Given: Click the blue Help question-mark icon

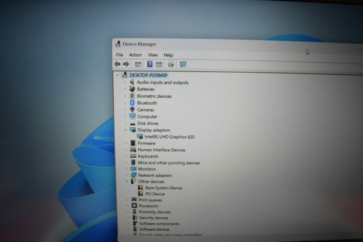Looking at the screenshot, I should click(150, 64).
